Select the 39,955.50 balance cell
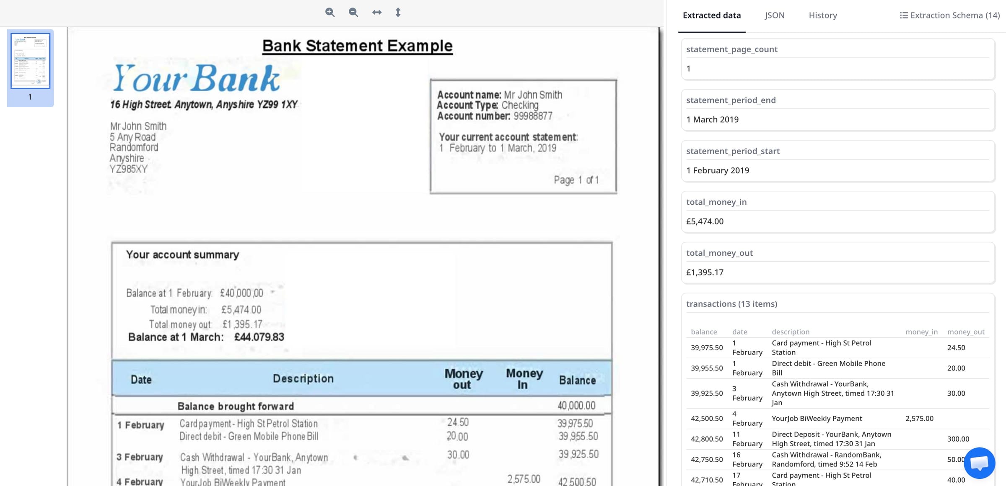The image size is (1006, 486). pyautogui.click(x=707, y=368)
